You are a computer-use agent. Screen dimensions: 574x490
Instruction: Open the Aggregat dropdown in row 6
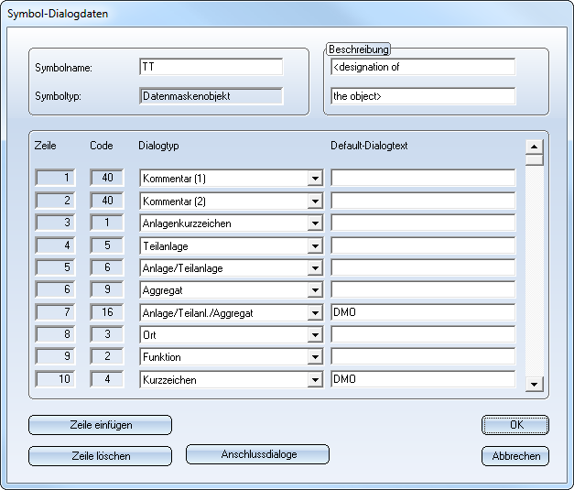pos(315,290)
